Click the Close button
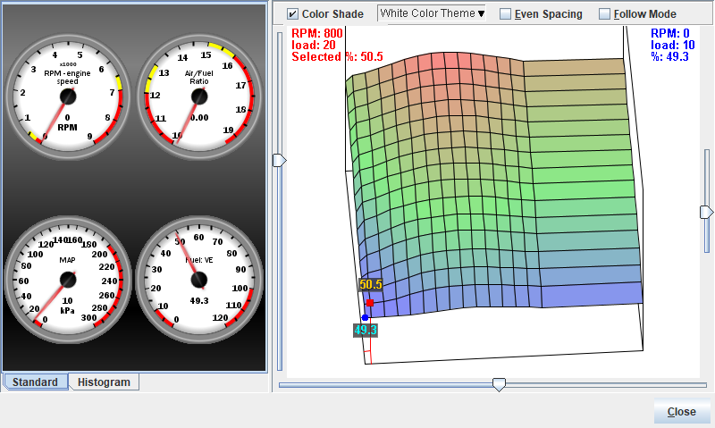The width and height of the screenshot is (715, 428). (x=681, y=412)
